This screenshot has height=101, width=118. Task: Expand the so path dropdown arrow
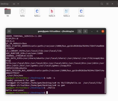(x=18, y=4)
